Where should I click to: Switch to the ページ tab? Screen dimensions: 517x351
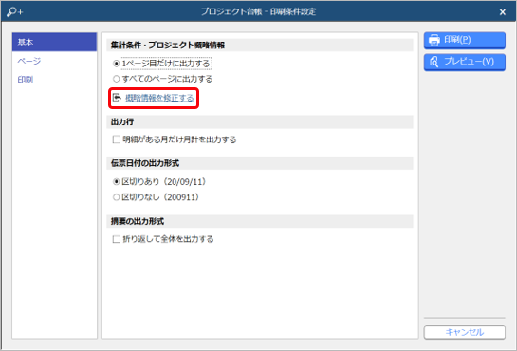click(x=54, y=61)
